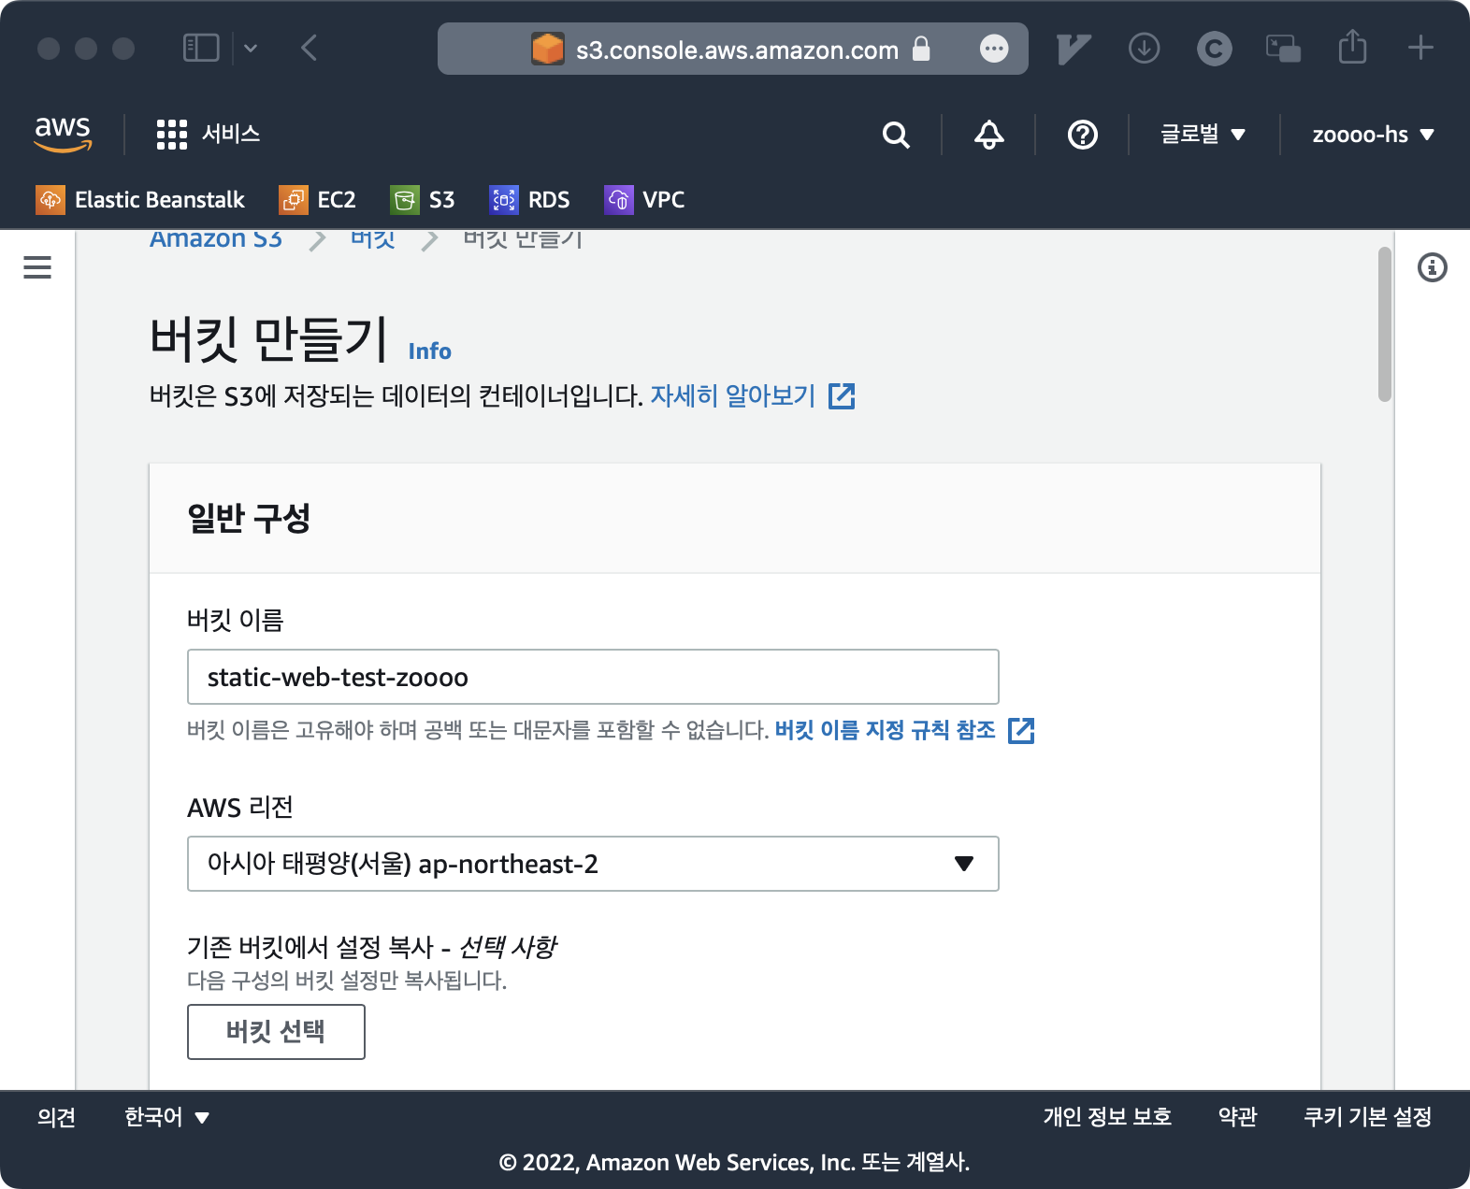Open the zoooo-hs account dropdown
The height and width of the screenshot is (1189, 1470).
[x=1373, y=134]
